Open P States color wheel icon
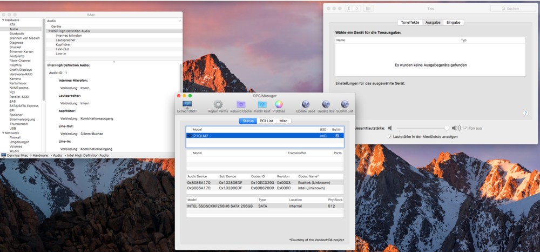540x252 pixels. (279, 104)
